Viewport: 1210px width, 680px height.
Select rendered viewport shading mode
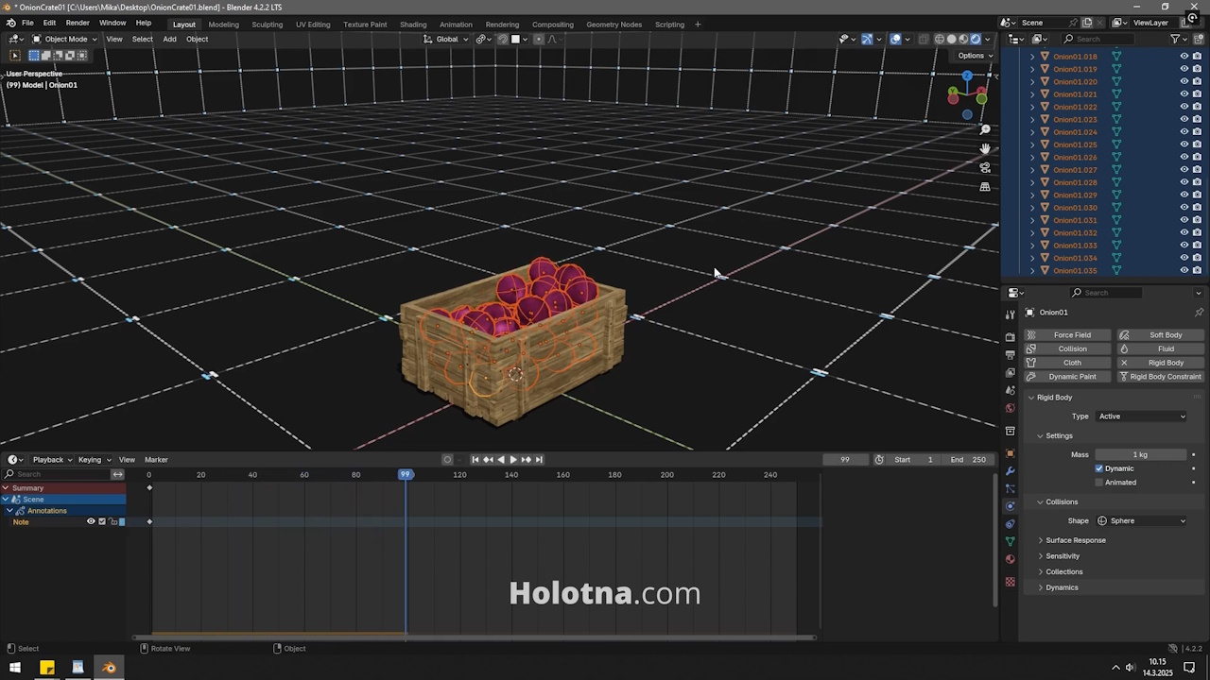[976, 39]
